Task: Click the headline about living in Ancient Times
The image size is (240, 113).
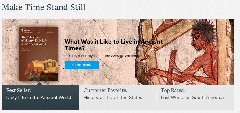Action: pyautogui.click(x=113, y=45)
